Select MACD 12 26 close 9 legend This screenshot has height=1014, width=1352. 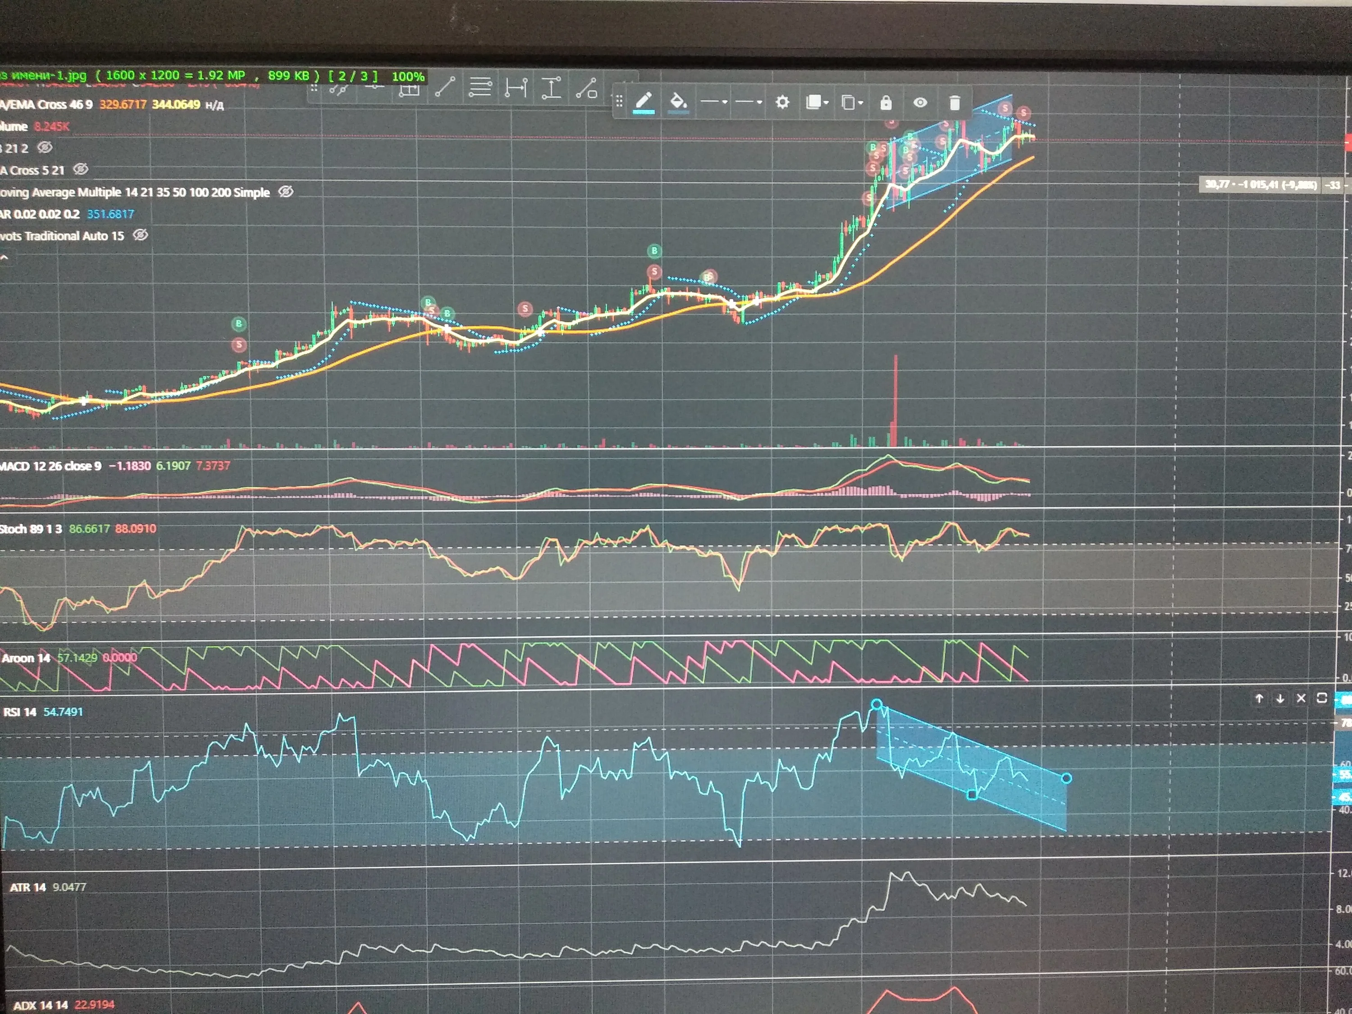[51, 466]
